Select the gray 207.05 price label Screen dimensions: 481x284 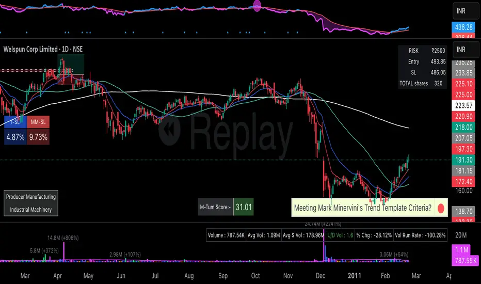click(x=463, y=138)
